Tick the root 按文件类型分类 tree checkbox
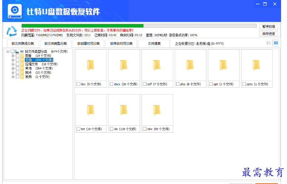 click(13, 52)
